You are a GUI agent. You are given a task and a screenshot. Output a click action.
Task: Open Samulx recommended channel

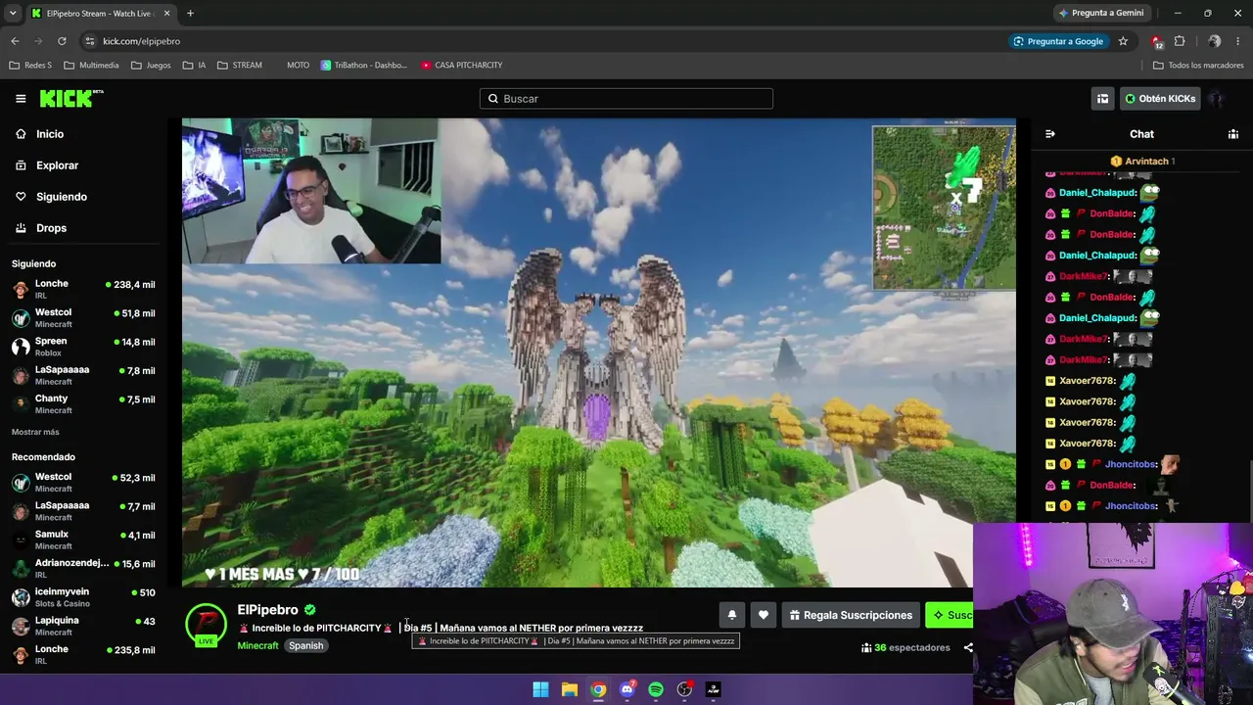click(x=83, y=540)
